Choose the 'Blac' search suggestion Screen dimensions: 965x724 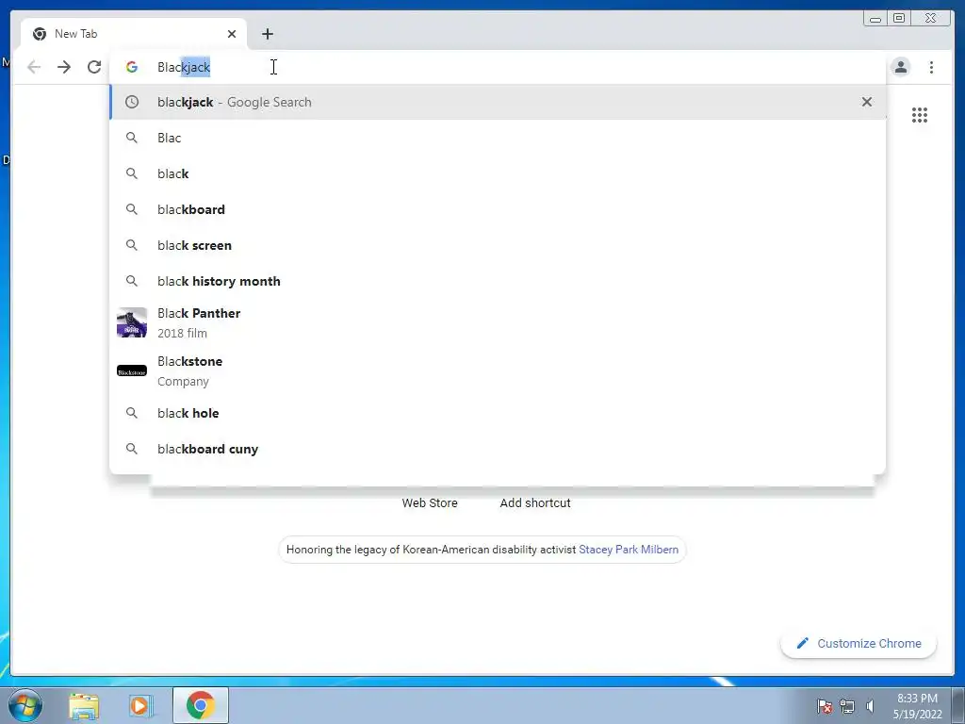click(x=498, y=138)
